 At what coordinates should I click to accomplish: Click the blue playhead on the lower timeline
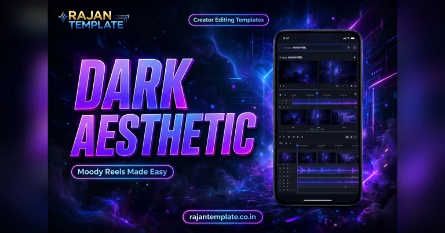(x=297, y=145)
